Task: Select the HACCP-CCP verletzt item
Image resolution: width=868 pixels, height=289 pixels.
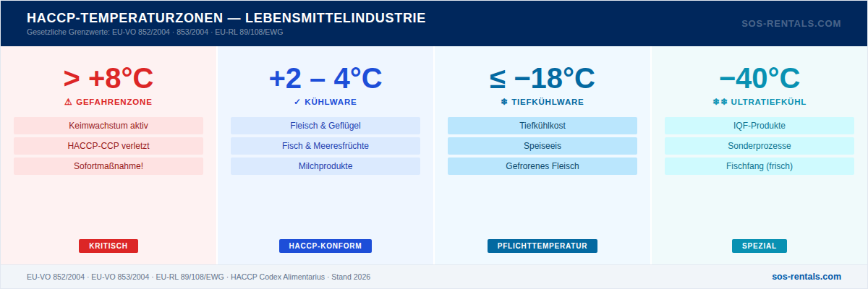Action: point(109,146)
